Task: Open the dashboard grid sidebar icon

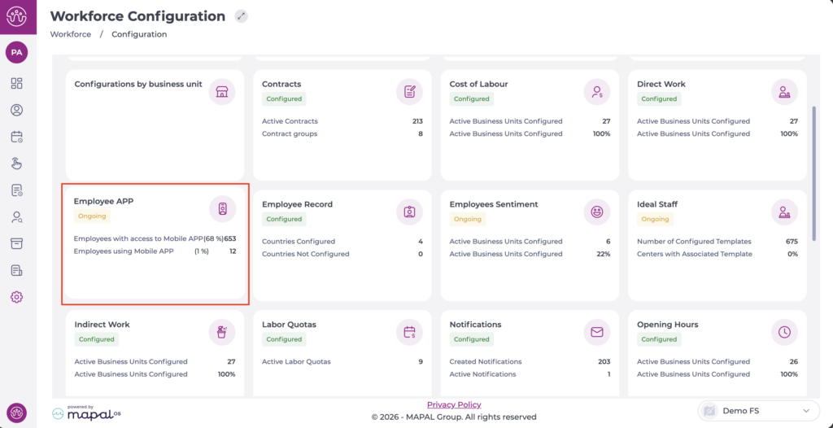Action: click(16, 83)
